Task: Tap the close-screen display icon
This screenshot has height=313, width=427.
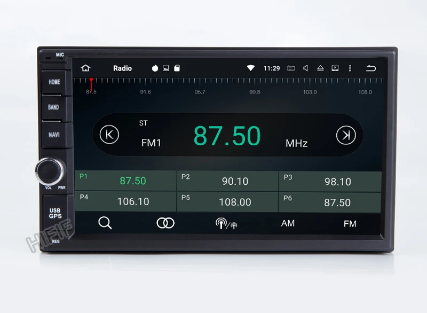Action: point(335,68)
